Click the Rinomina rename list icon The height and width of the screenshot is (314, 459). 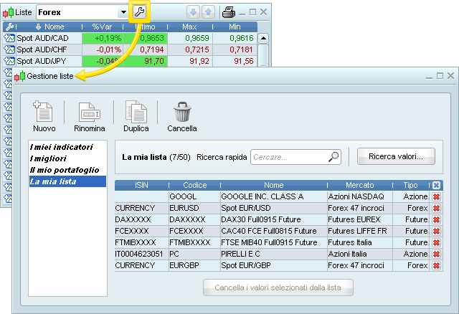(89, 113)
